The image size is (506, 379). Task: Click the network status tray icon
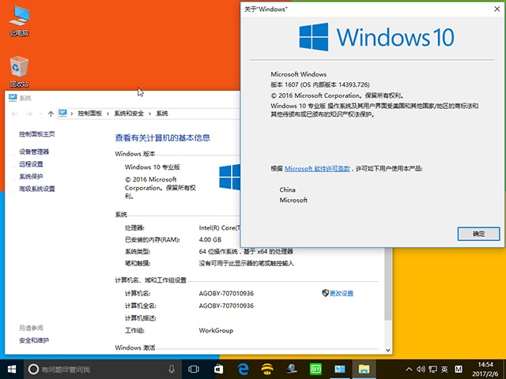point(432,370)
